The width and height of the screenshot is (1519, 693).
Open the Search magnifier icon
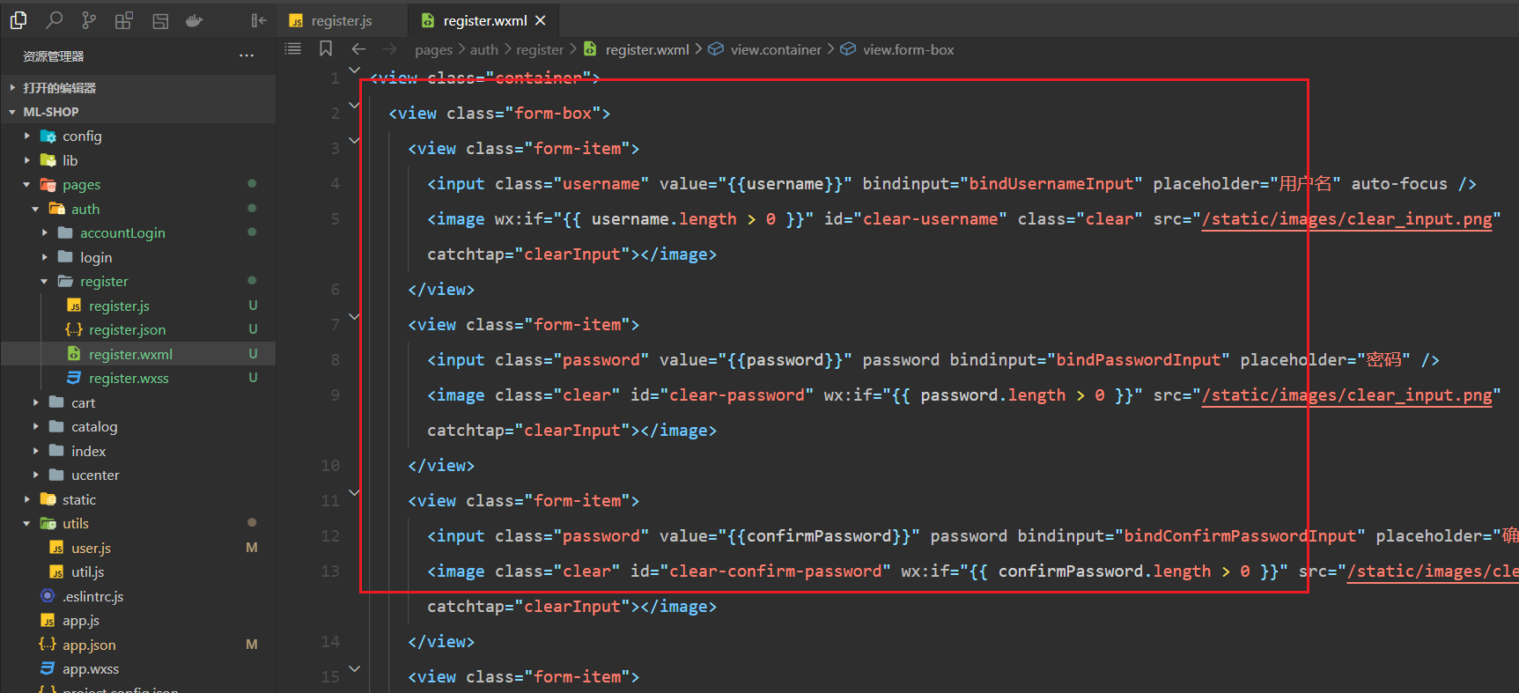coord(54,19)
